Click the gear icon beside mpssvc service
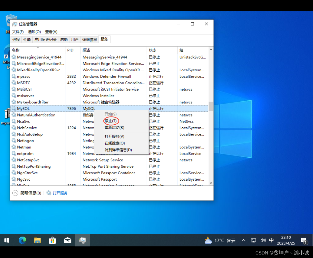Screen dimensions: 313x258 (14, 76)
